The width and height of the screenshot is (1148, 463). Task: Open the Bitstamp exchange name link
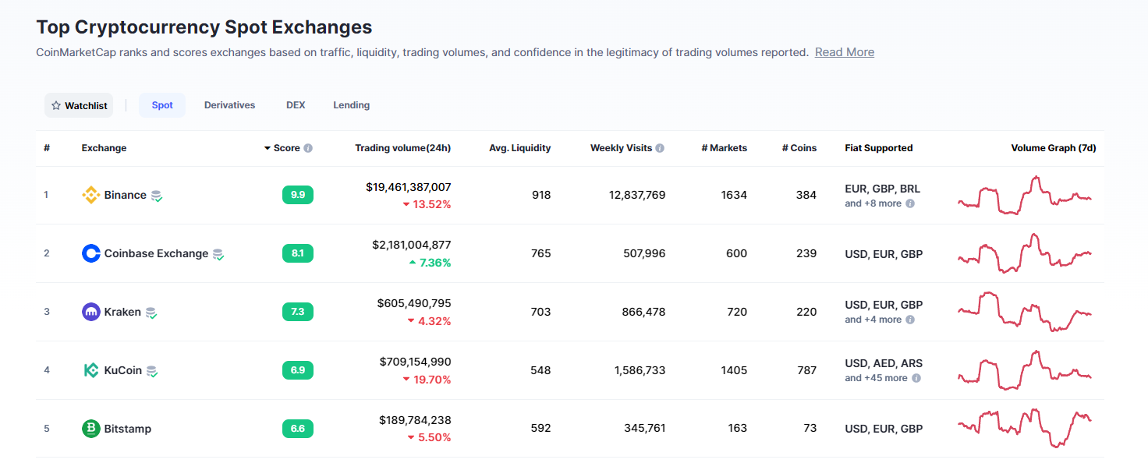coord(128,429)
